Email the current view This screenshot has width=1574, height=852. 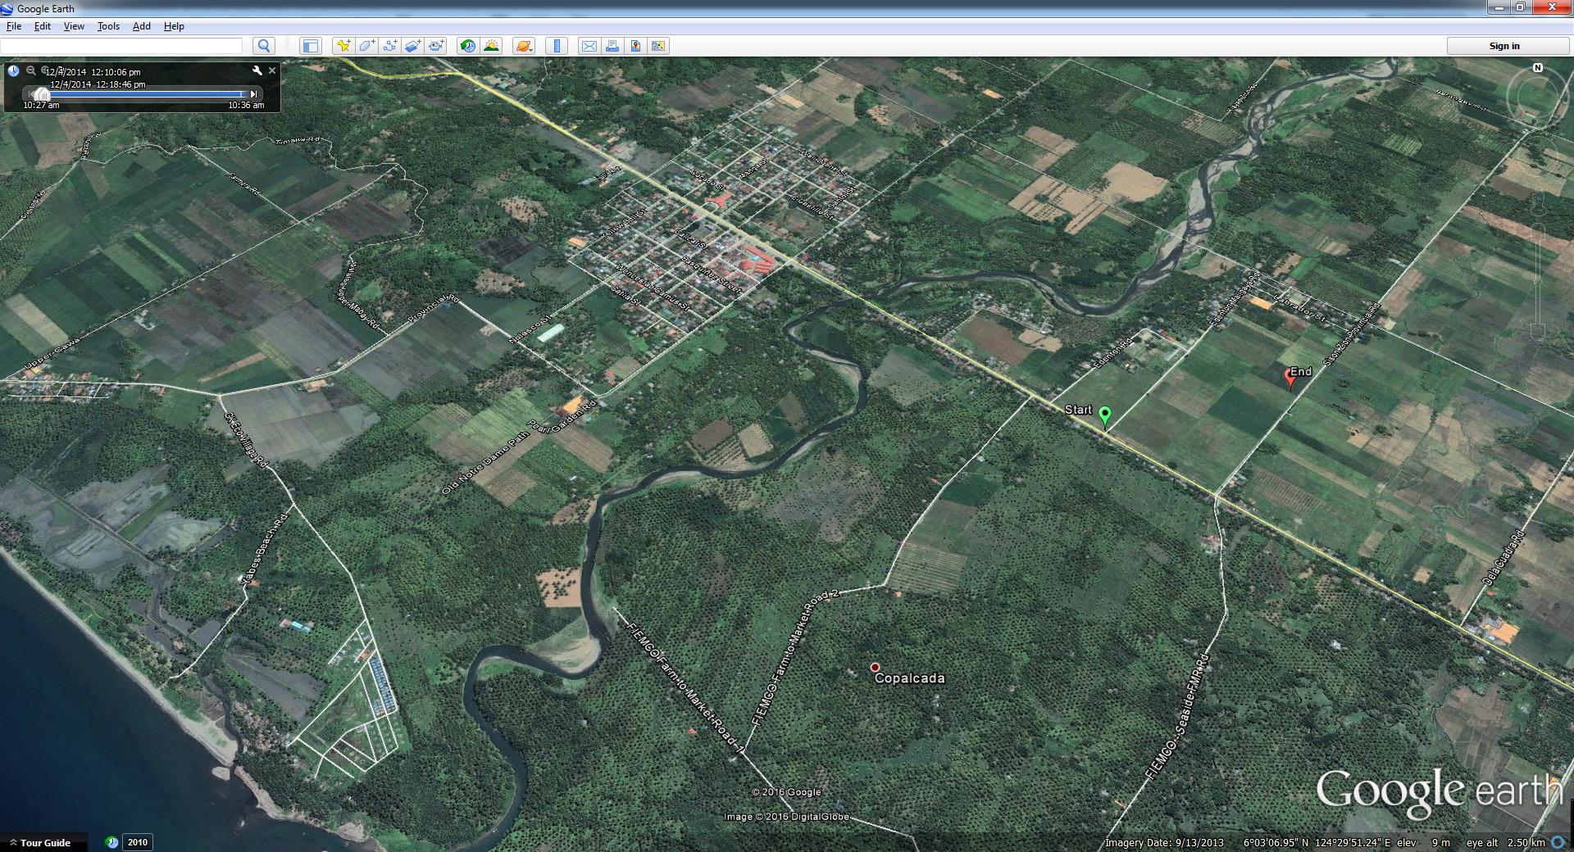[589, 46]
